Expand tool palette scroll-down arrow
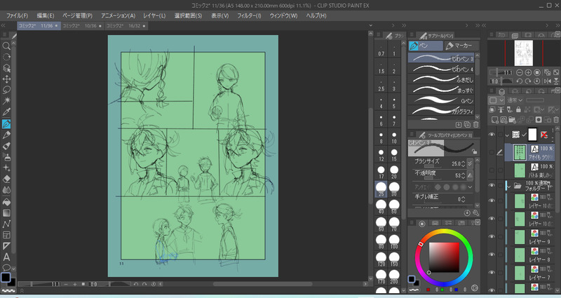The height and width of the screenshot is (298, 561). click(13, 269)
